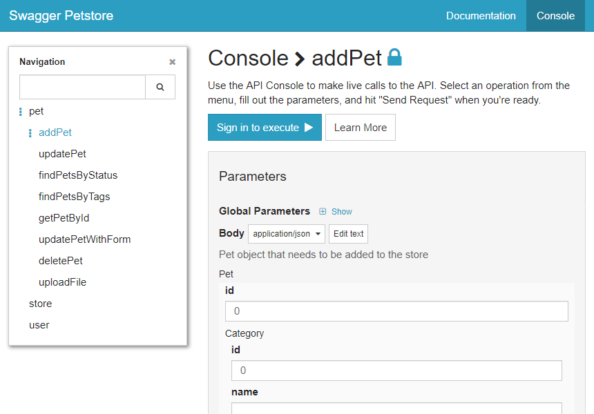Click the dotted handle icon beside pet

coord(21,112)
